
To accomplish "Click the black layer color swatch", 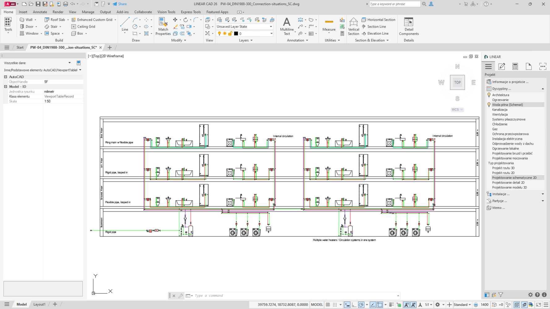I will coord(236,34).
